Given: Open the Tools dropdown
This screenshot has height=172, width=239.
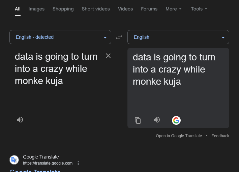Looking at the screenshot, I should tap(199, 9).
